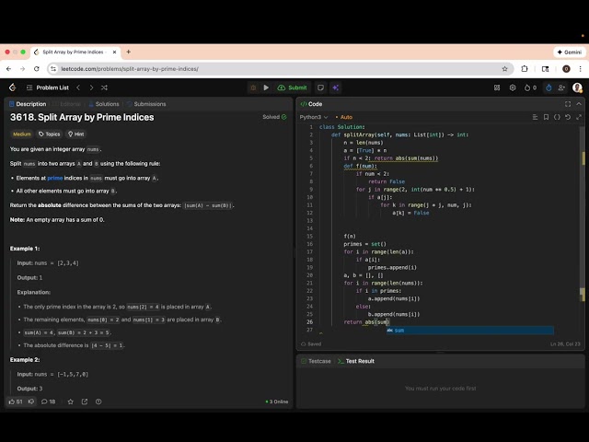
Task: Expand the Topics section tag
Action: point(48,134)
